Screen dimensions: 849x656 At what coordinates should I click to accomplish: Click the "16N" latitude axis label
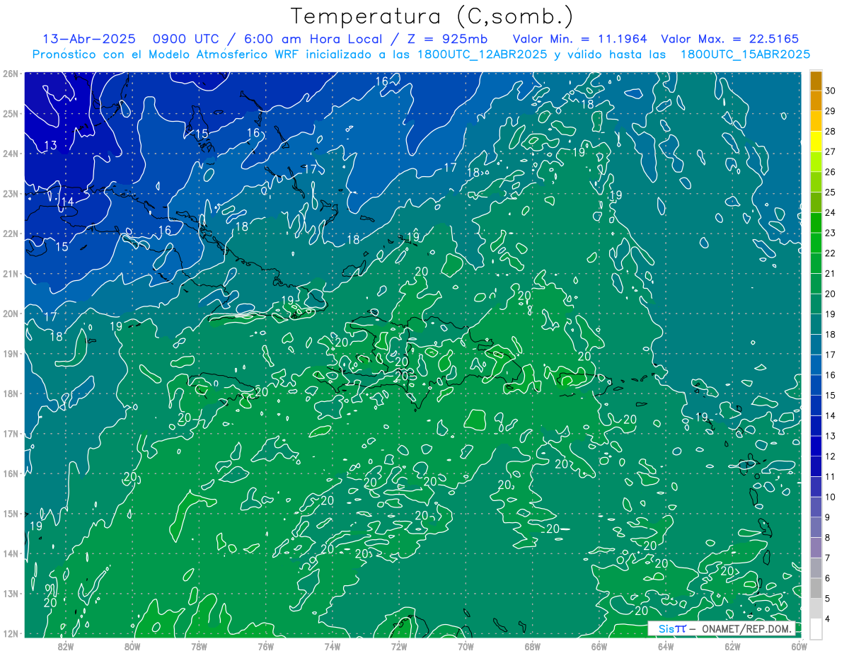(10, 473)
